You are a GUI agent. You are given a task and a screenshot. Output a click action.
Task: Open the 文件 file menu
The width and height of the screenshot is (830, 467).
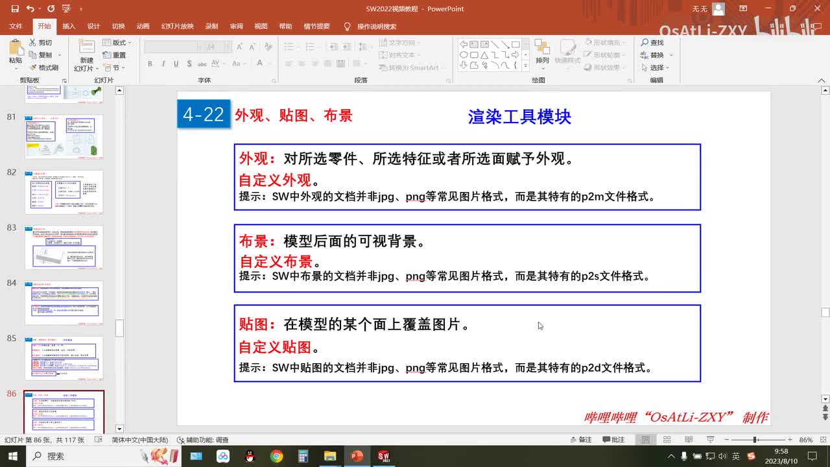point(16,27)
